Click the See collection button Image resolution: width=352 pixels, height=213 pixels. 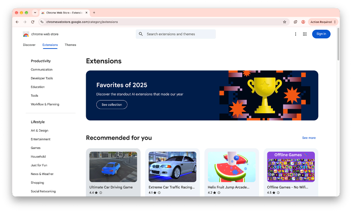click(112, 105)
